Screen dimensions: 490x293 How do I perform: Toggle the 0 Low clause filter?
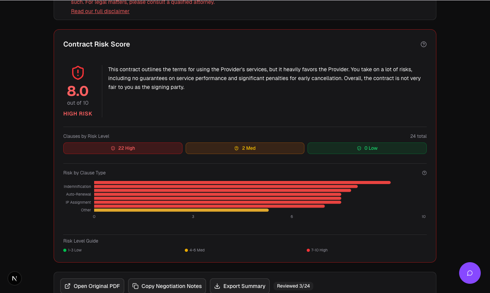[367, 148]
